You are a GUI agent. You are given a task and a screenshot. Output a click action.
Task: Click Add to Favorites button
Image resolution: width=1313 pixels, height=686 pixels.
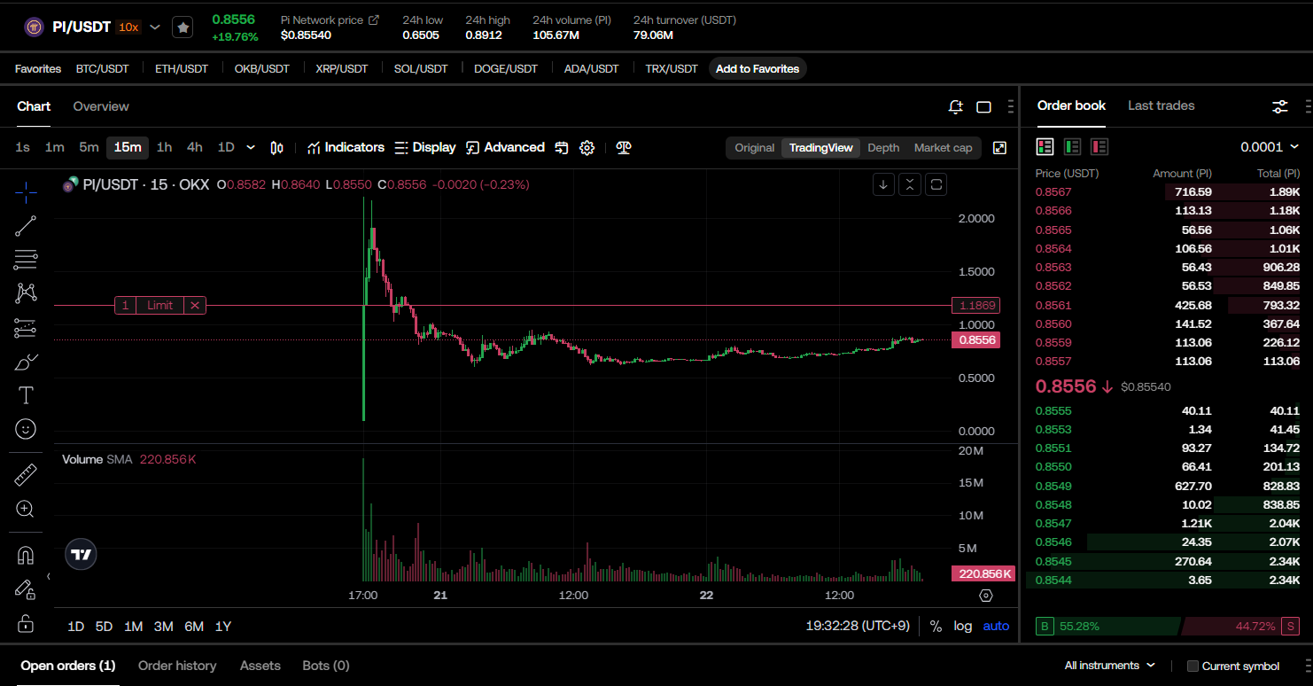(757, 69)
